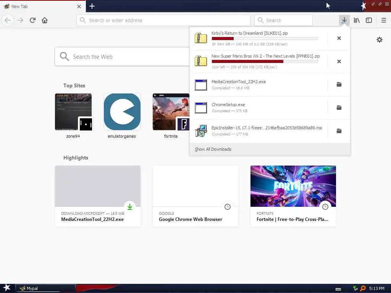Viewport: 391px width, 293px height.
Task: Go back with the back arrow button
Action: point(8,20)
